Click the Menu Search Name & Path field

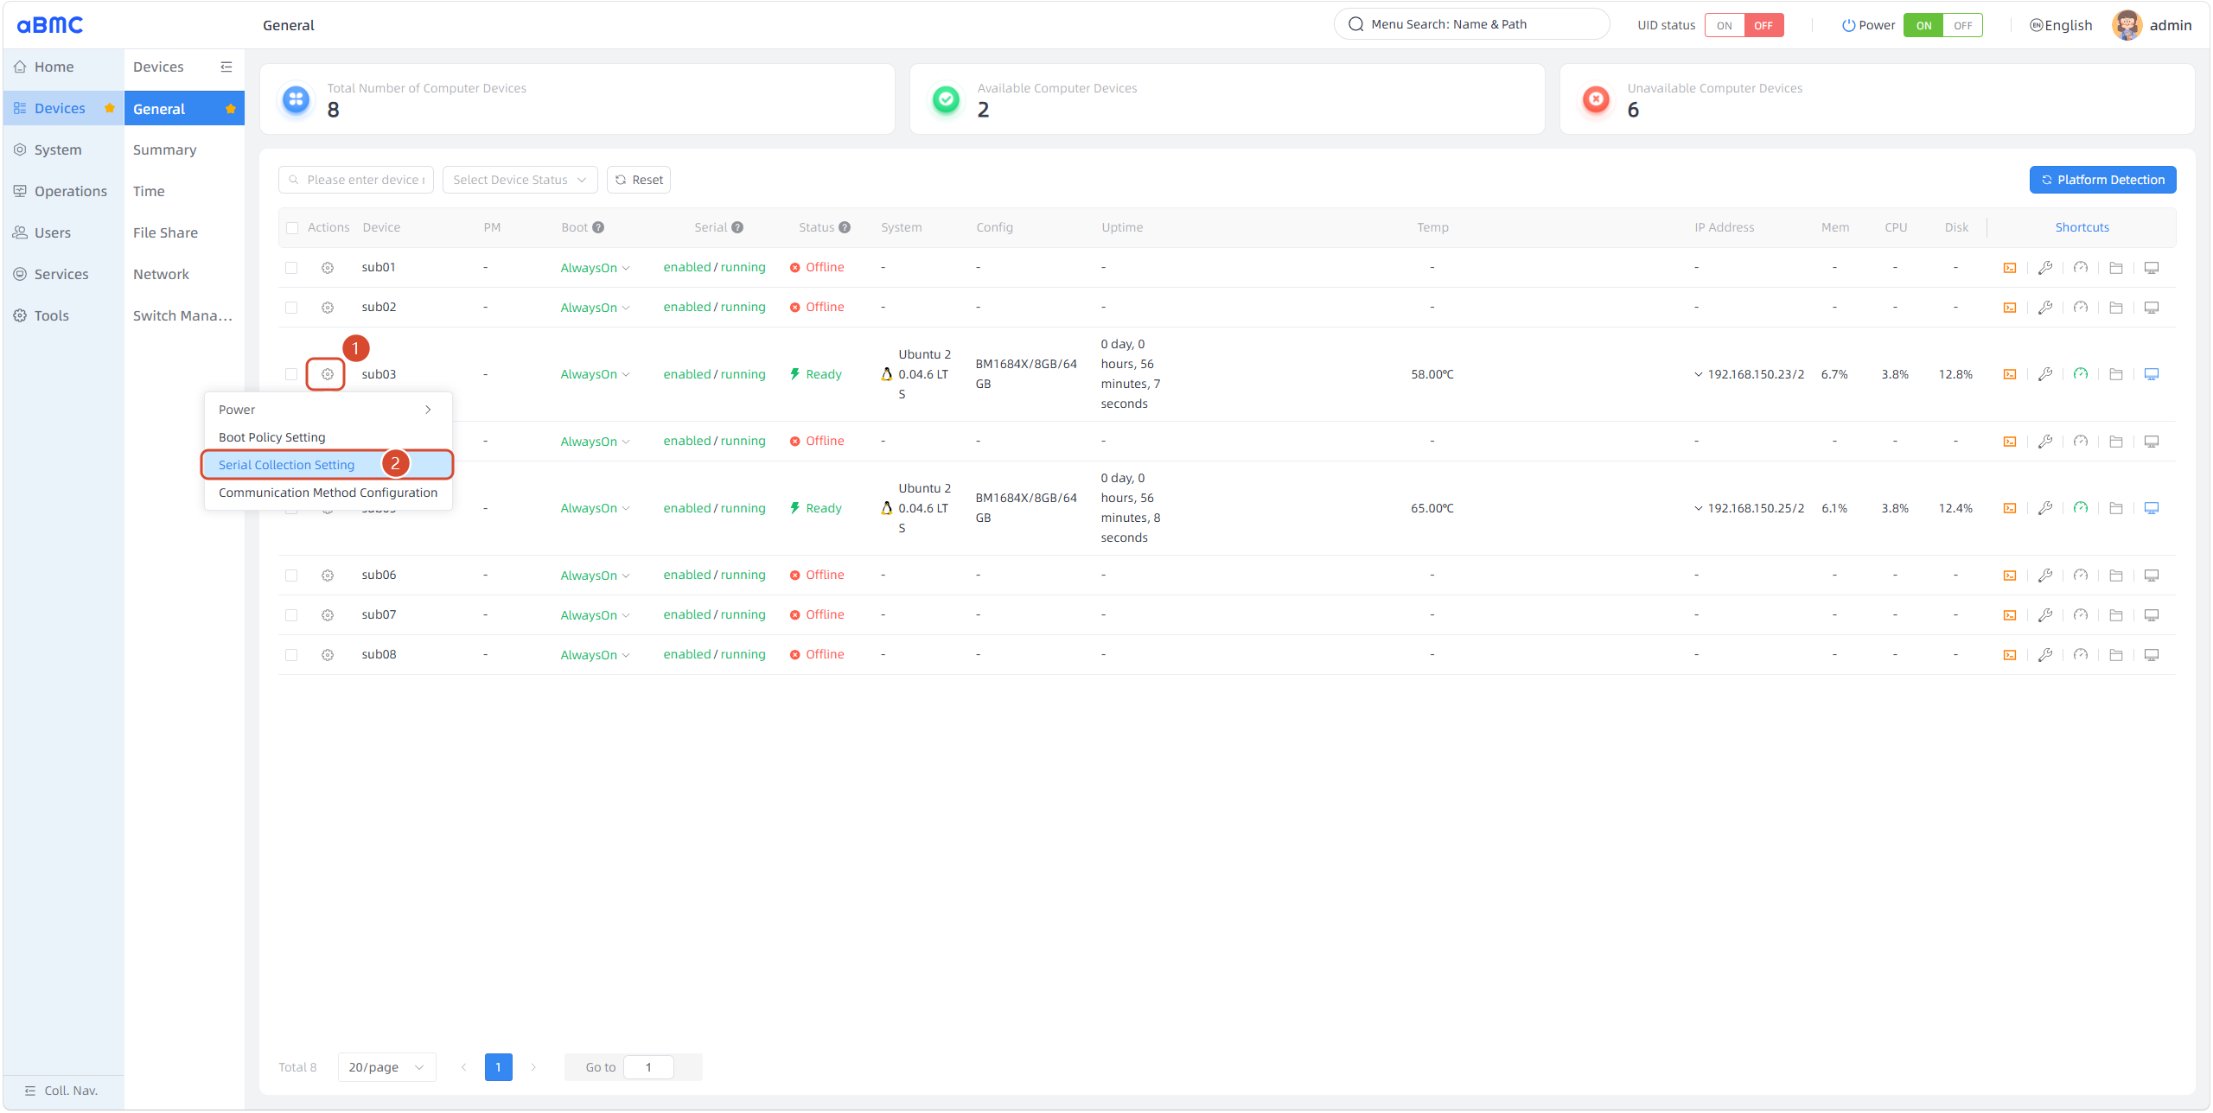(x=1471, y=24)
